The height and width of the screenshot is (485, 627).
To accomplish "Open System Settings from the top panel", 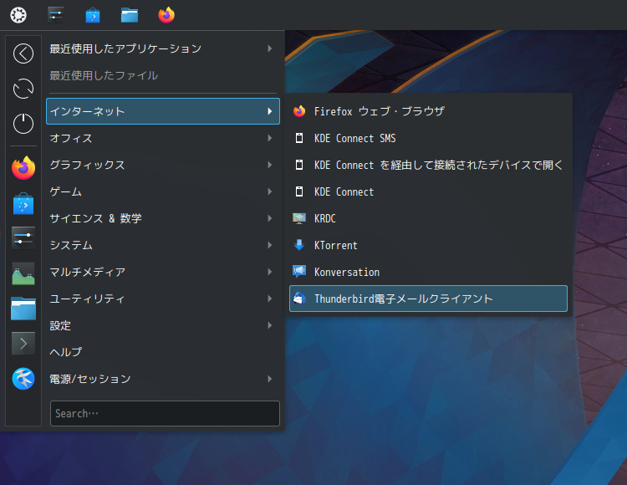I will coord(55,15).
